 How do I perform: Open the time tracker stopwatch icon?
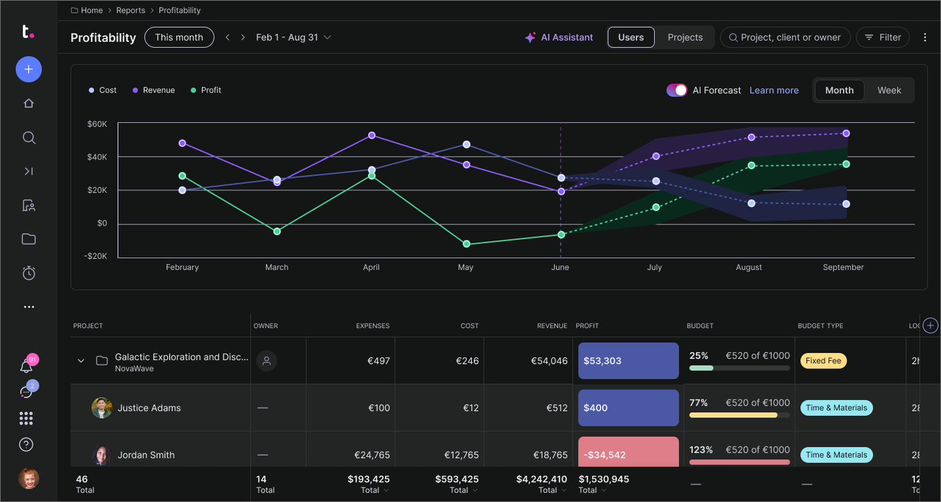pos(29,273)
